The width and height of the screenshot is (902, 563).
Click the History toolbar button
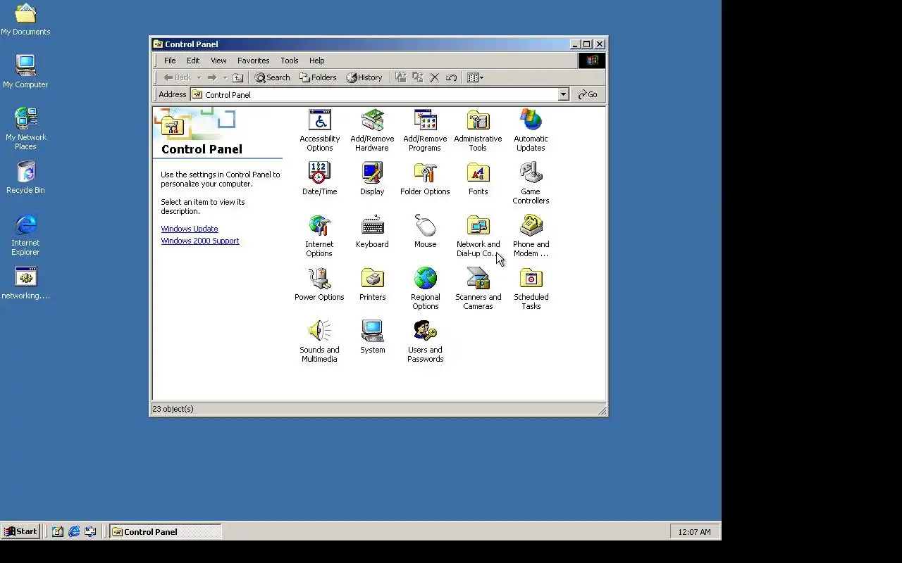tap(364, 77)
